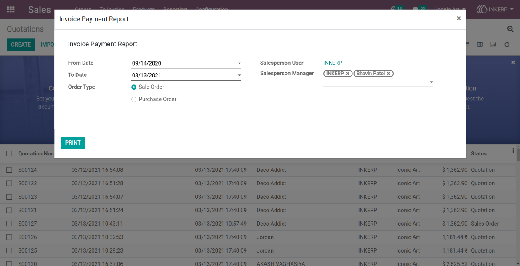Image resolution: width=520 pixels, height=266 pixels.
Task: Tick the checkbox for quotation S00122
Action: pos(9,184)
